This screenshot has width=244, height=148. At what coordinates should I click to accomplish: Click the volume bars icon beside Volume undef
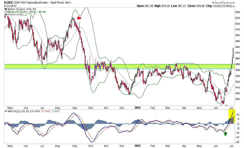click(6, 15)
